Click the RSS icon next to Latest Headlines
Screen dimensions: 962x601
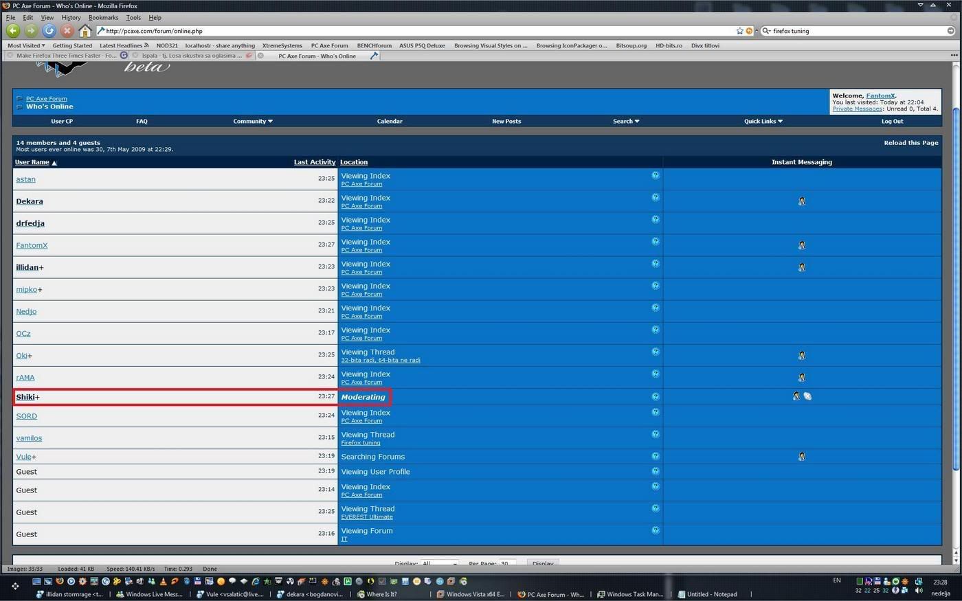point(146,45)
